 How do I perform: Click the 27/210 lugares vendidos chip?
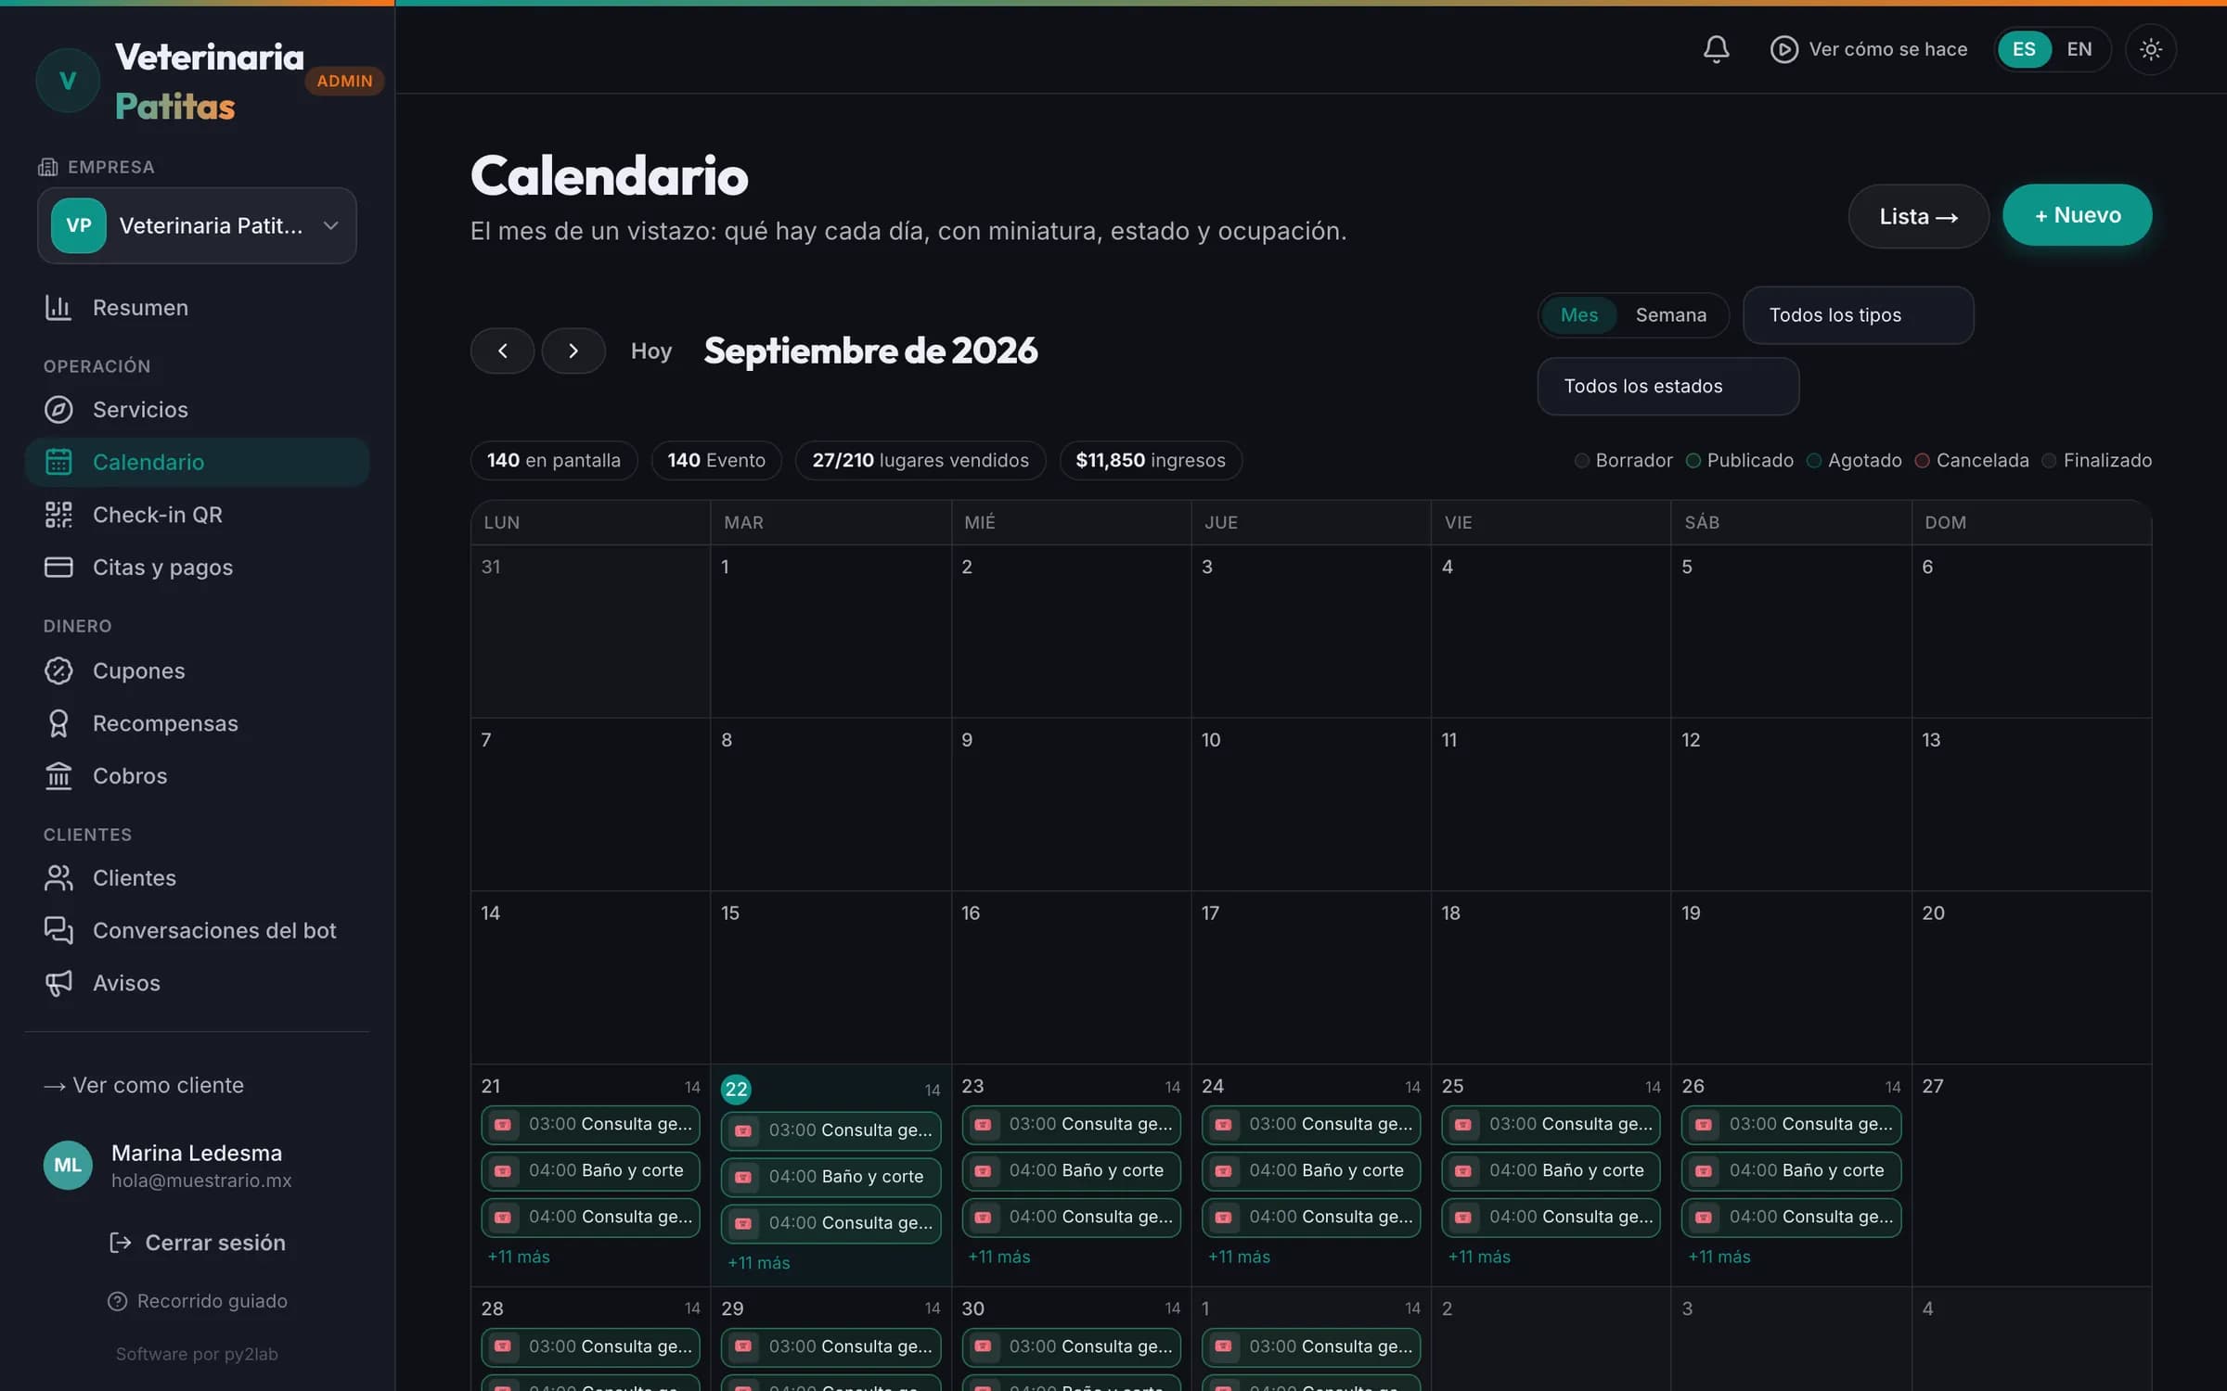[920, 461]
